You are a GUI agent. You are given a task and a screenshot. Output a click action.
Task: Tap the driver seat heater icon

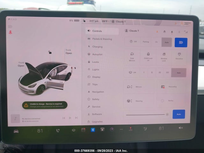pos(58,130)
